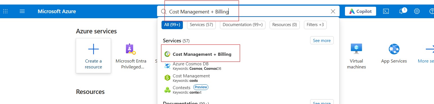This screenshot has height=104, width=434.
Task: Open the App Services globe icon
Action: click(x=394, y=49)
